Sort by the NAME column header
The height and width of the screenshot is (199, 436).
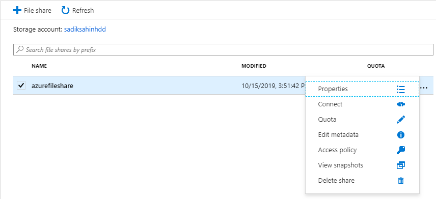[39, 66]
